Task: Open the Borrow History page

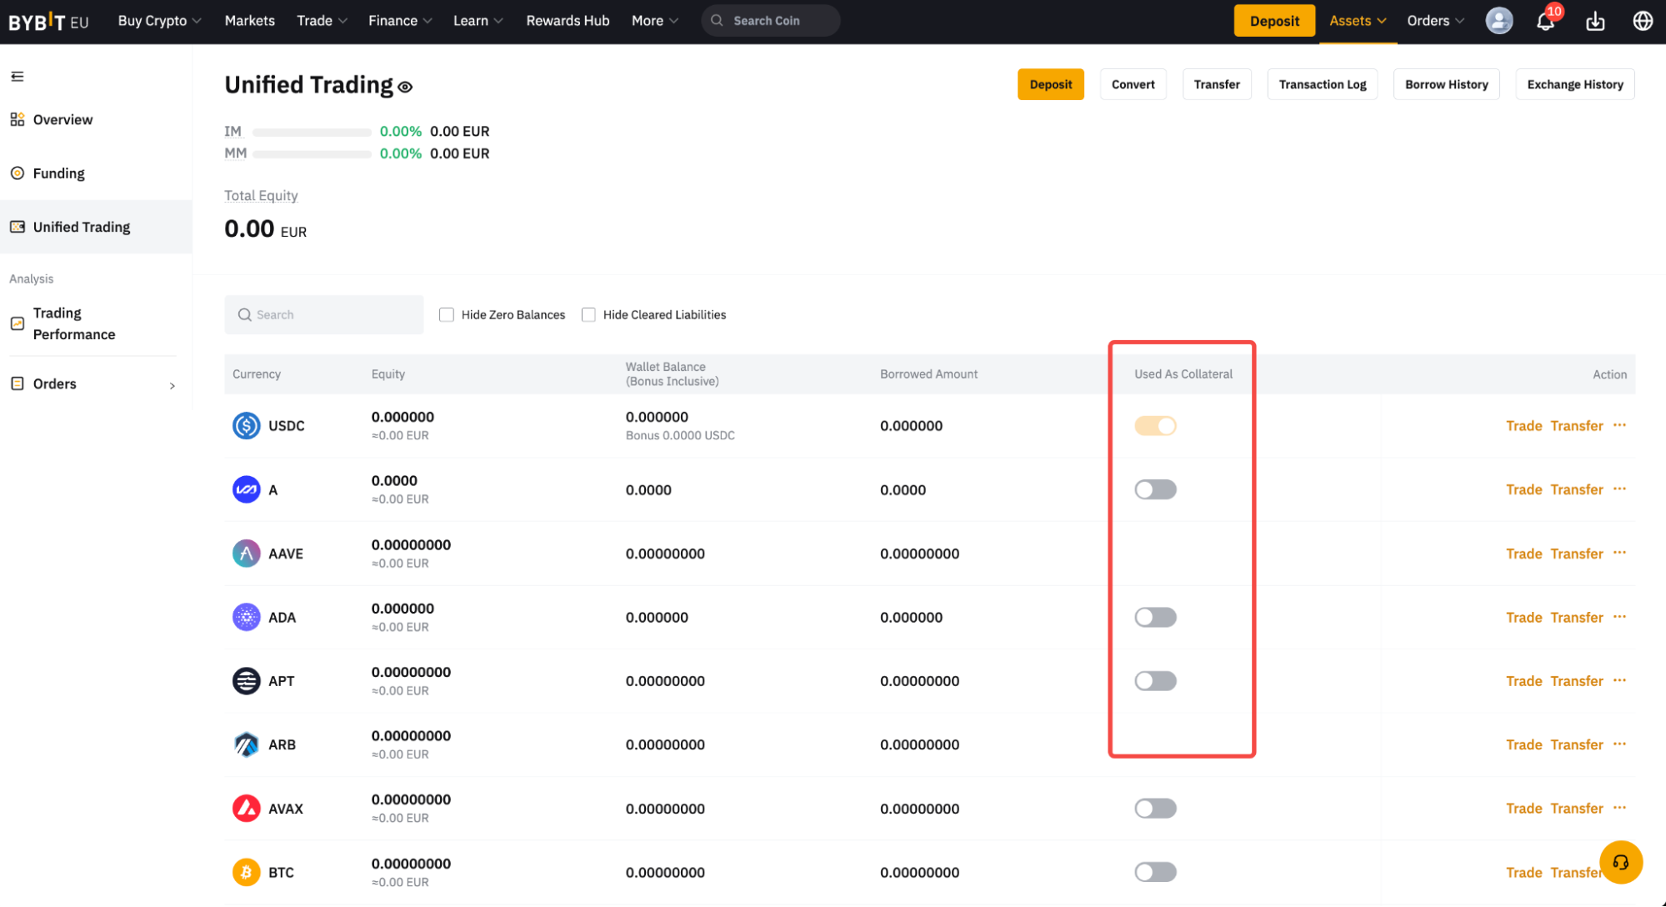Action: coord(1446,84)
